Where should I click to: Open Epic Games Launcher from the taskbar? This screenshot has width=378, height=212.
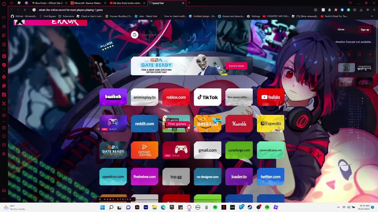[172, 207]
